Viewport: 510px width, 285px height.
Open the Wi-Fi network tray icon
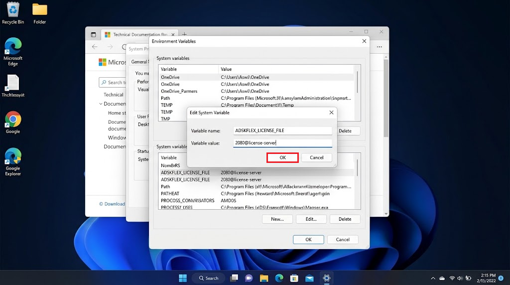coord(452,278)
